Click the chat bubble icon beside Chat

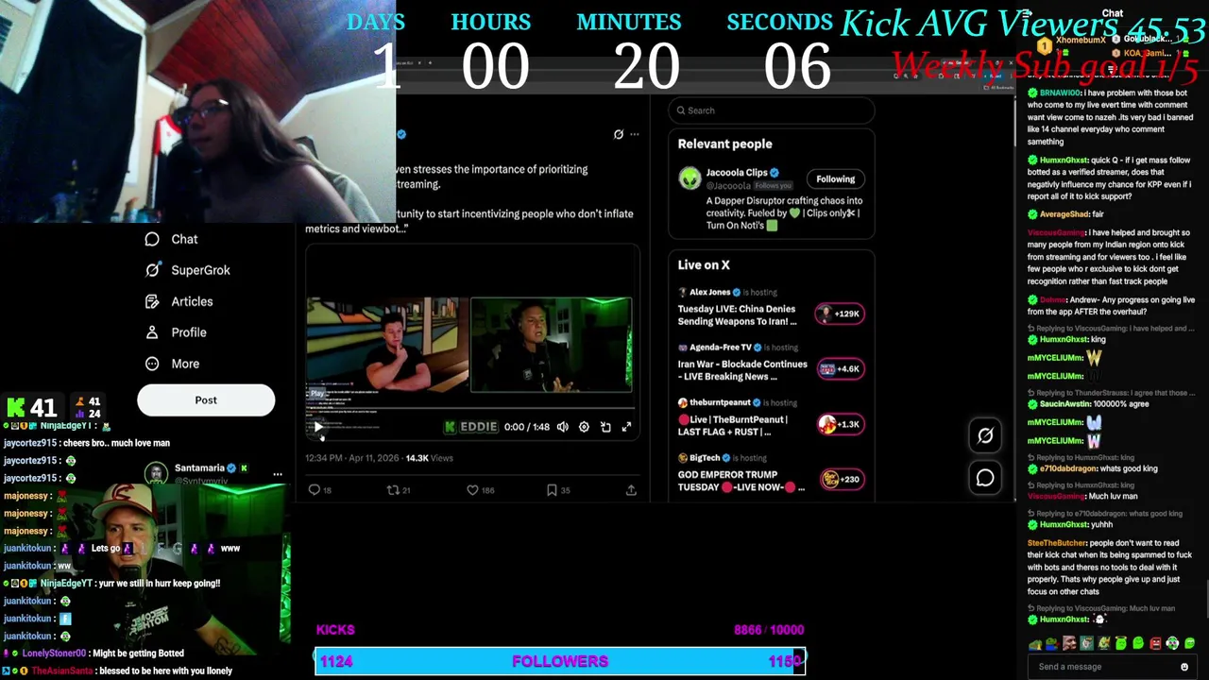(152, 239)
